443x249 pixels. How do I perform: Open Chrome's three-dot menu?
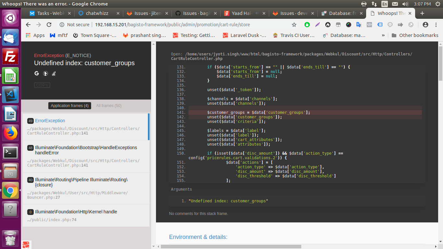pyautogui.click(x=436, y=24)
